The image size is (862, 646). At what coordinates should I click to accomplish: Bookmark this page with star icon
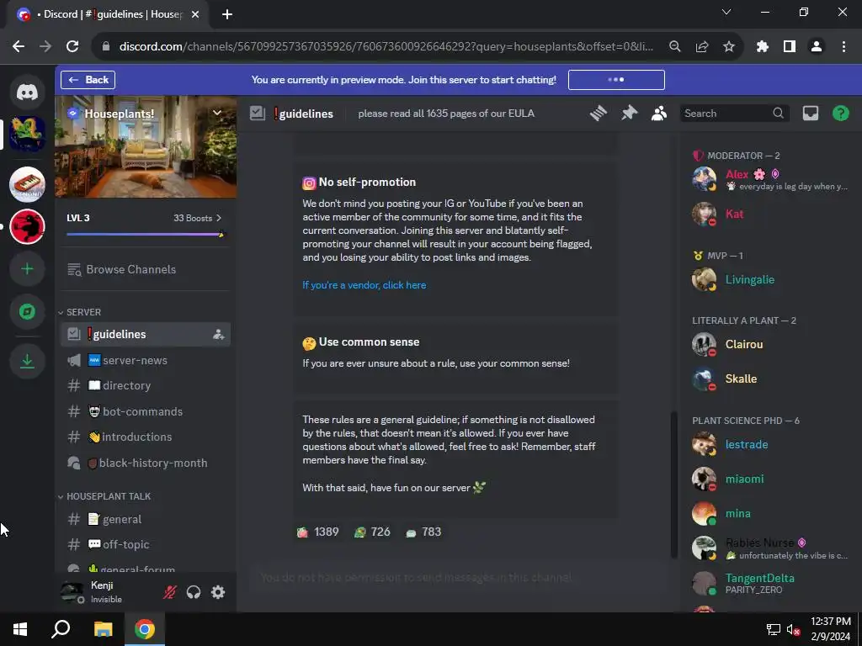coord(729,47)
